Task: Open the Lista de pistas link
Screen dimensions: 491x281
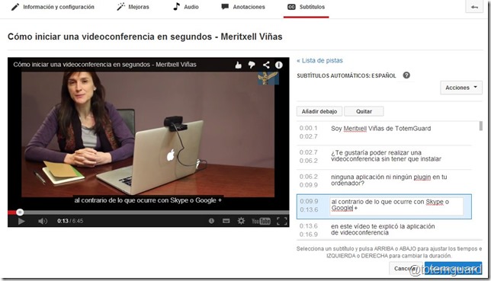Action: point(319,60)
